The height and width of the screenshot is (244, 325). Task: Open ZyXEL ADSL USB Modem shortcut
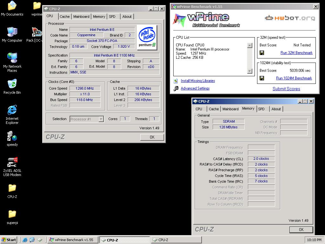12,167
